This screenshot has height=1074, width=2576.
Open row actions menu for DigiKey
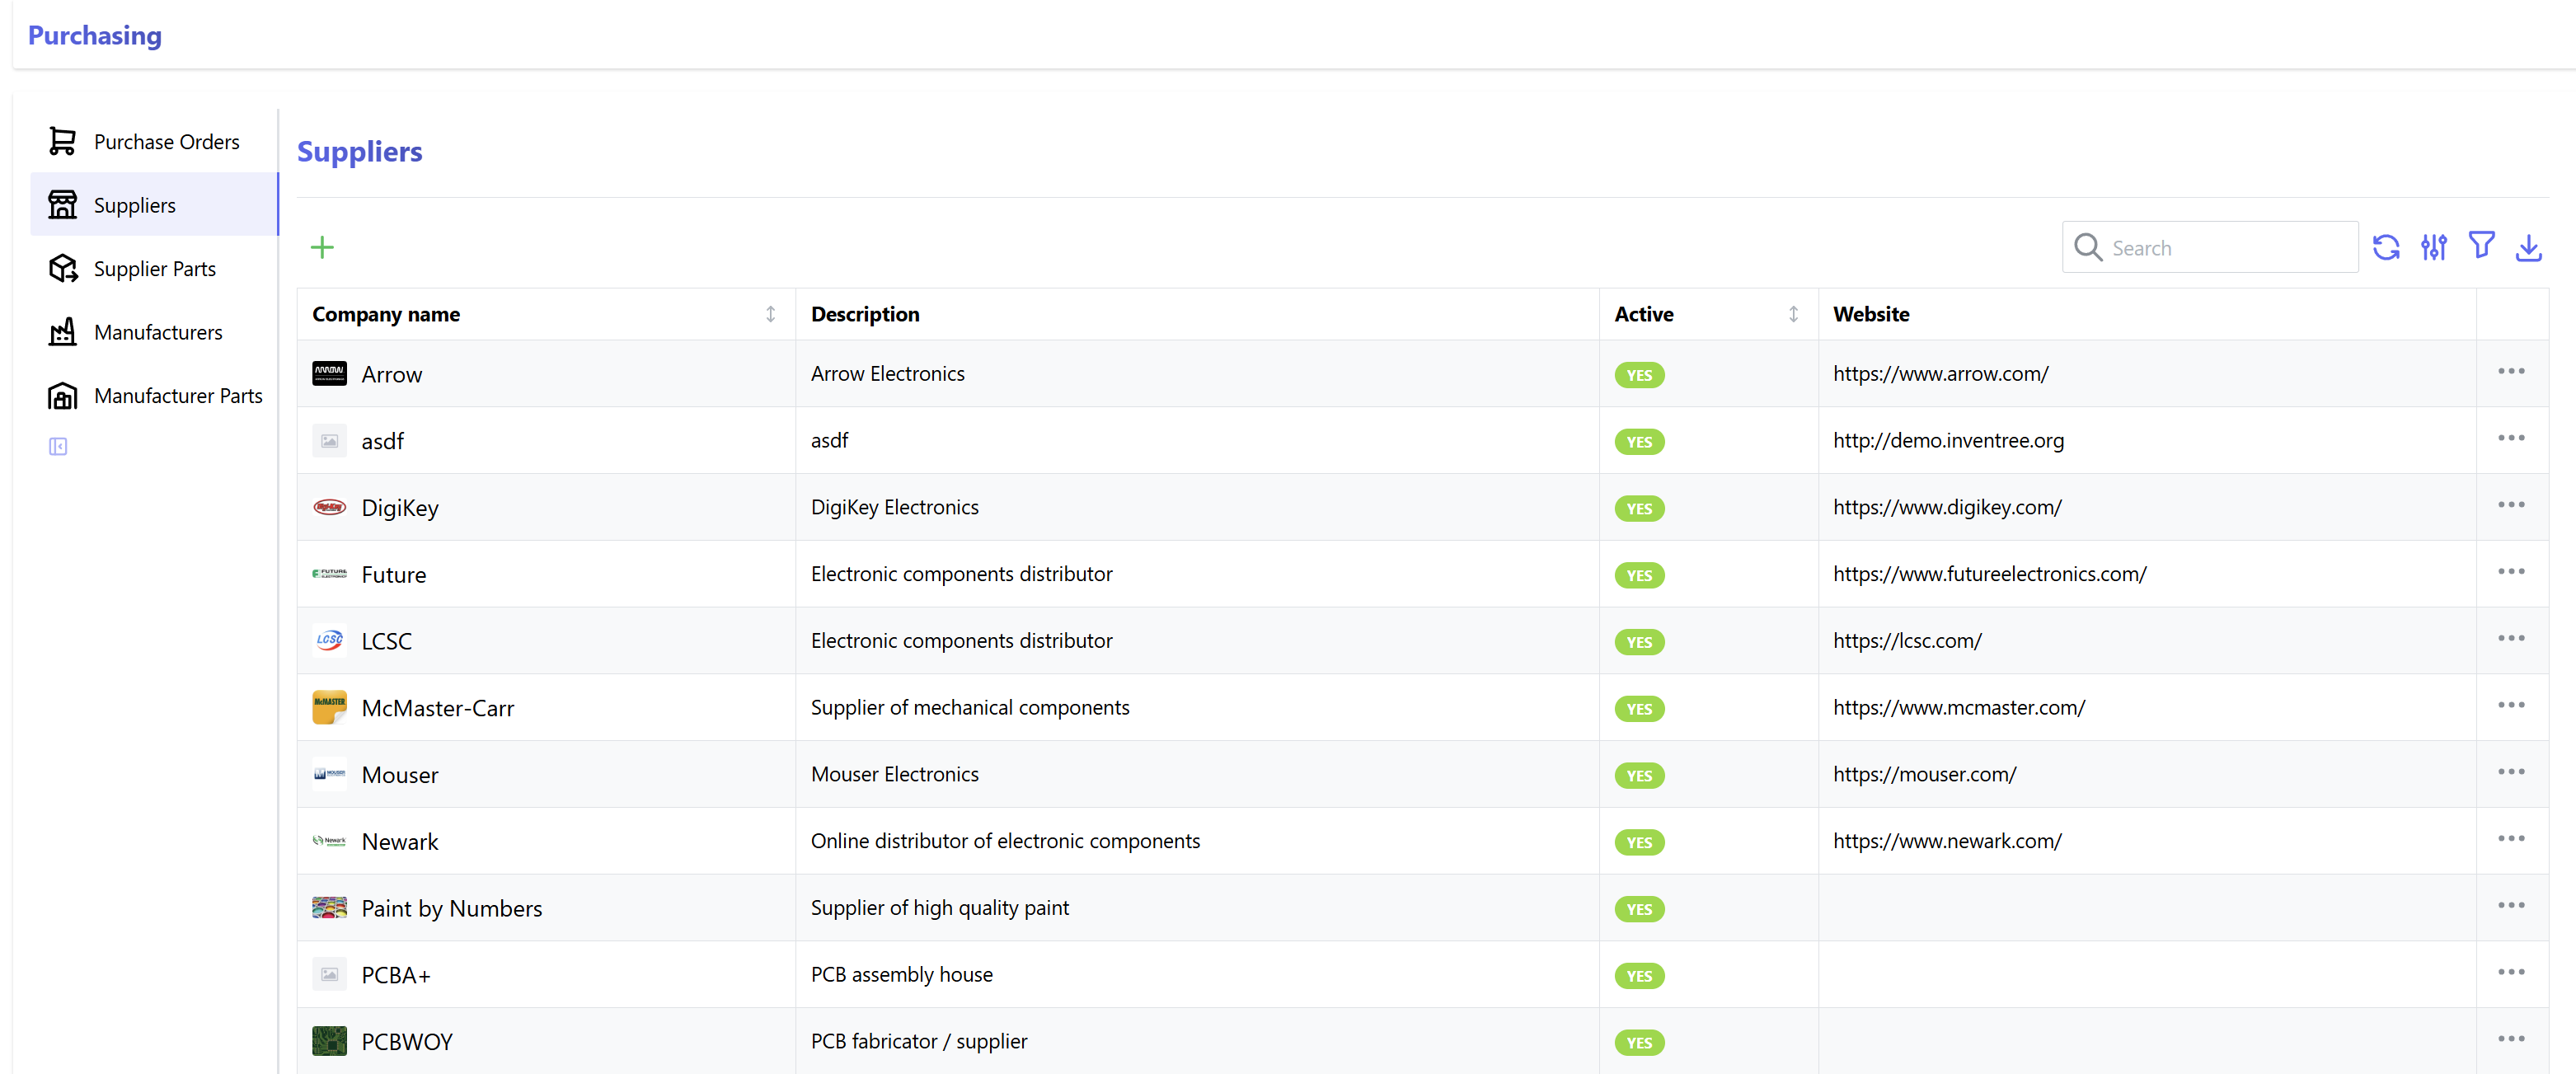tap(2511, 505)
